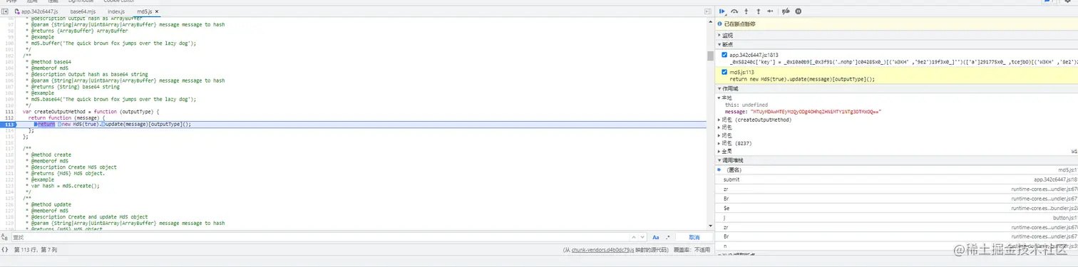
Task: Click the 查找 search input field
Action: pyautogui.click(x=321, y=237)
